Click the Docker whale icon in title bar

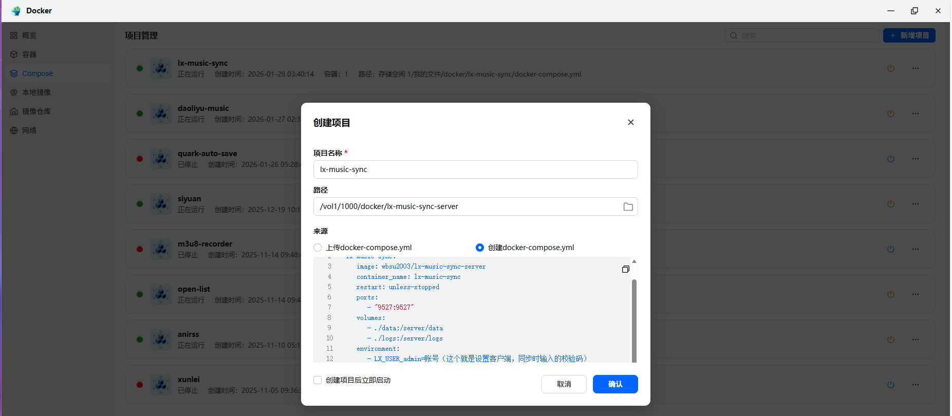point(16,11)
